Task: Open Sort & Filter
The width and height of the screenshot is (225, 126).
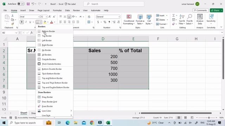Action: 182,20
